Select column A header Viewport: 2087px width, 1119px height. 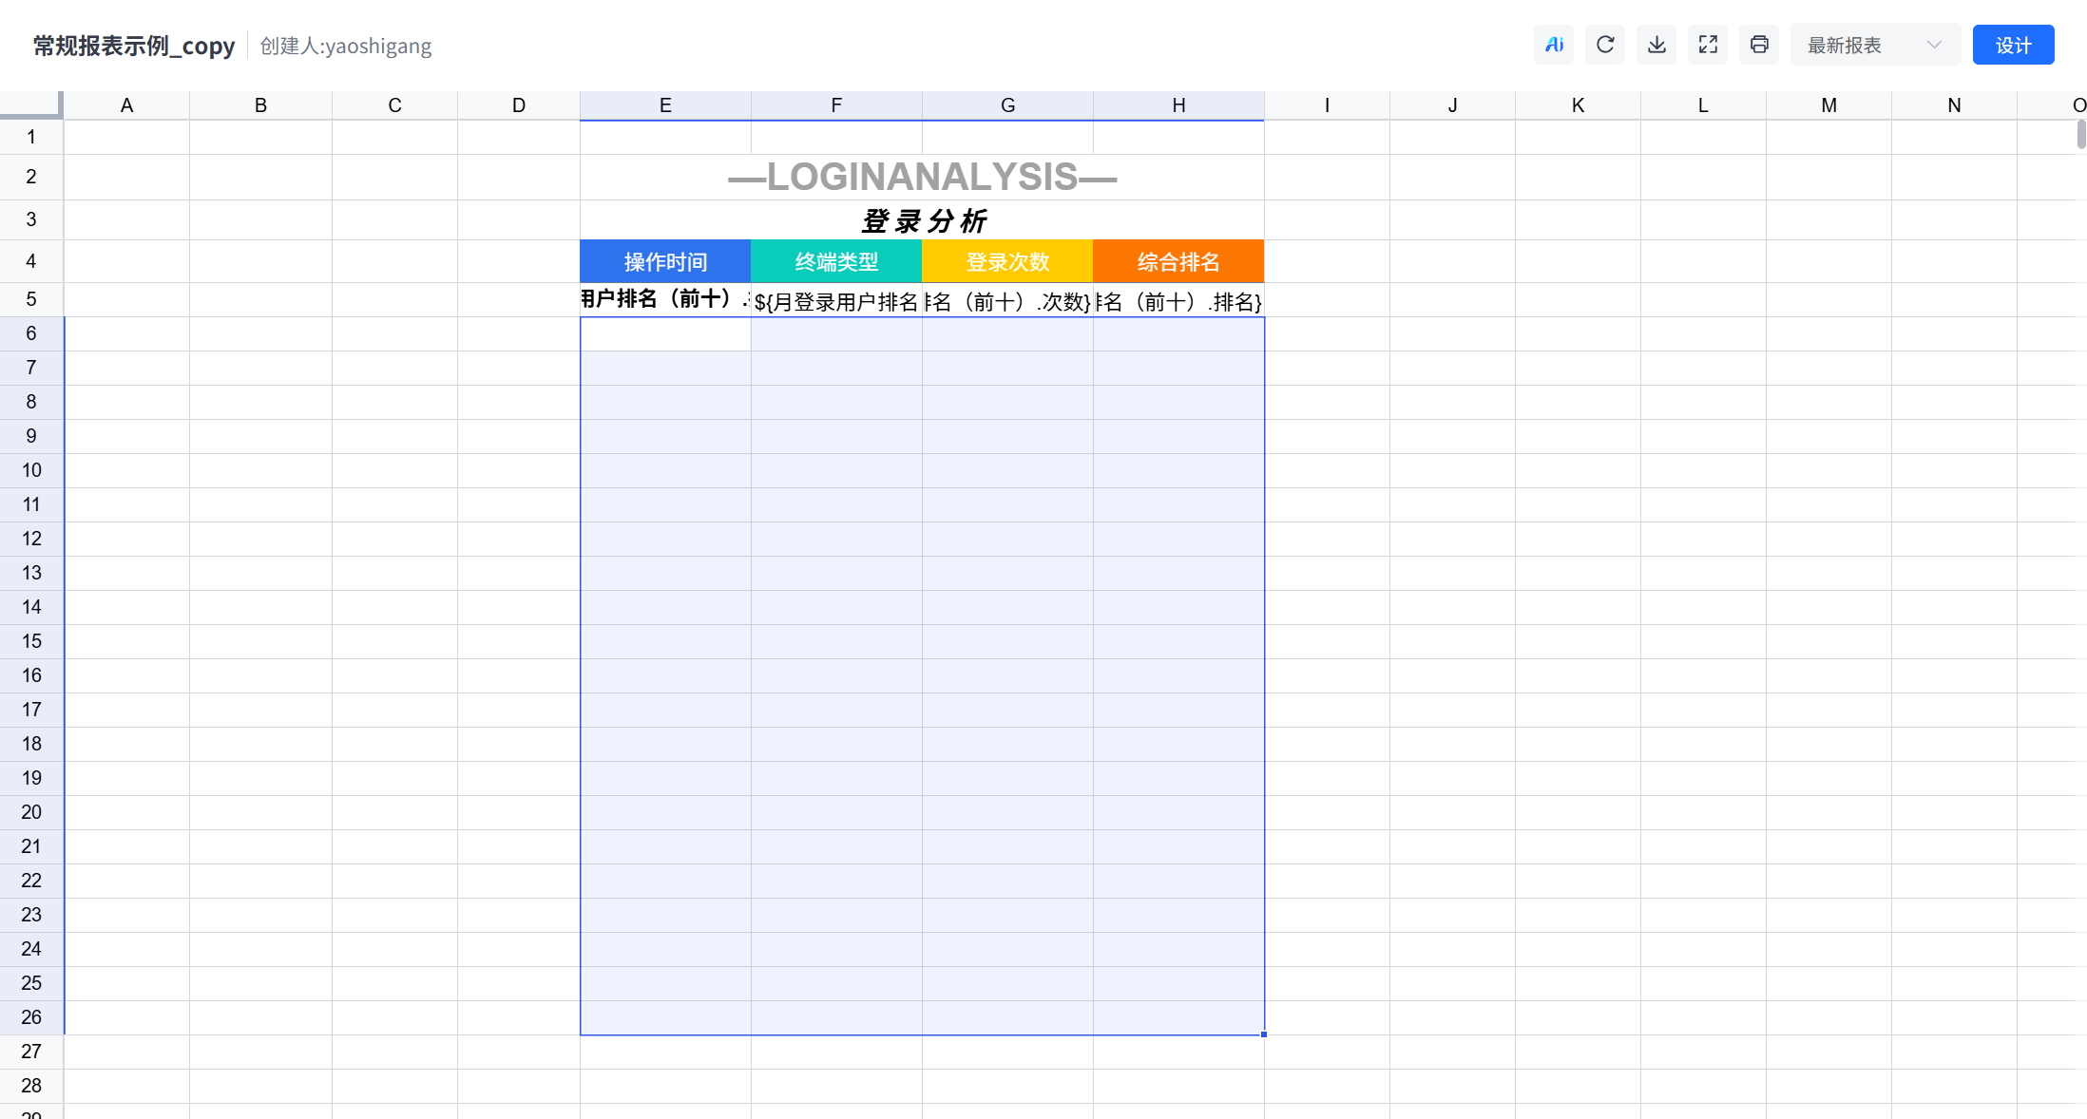click(x=126, y=105)
